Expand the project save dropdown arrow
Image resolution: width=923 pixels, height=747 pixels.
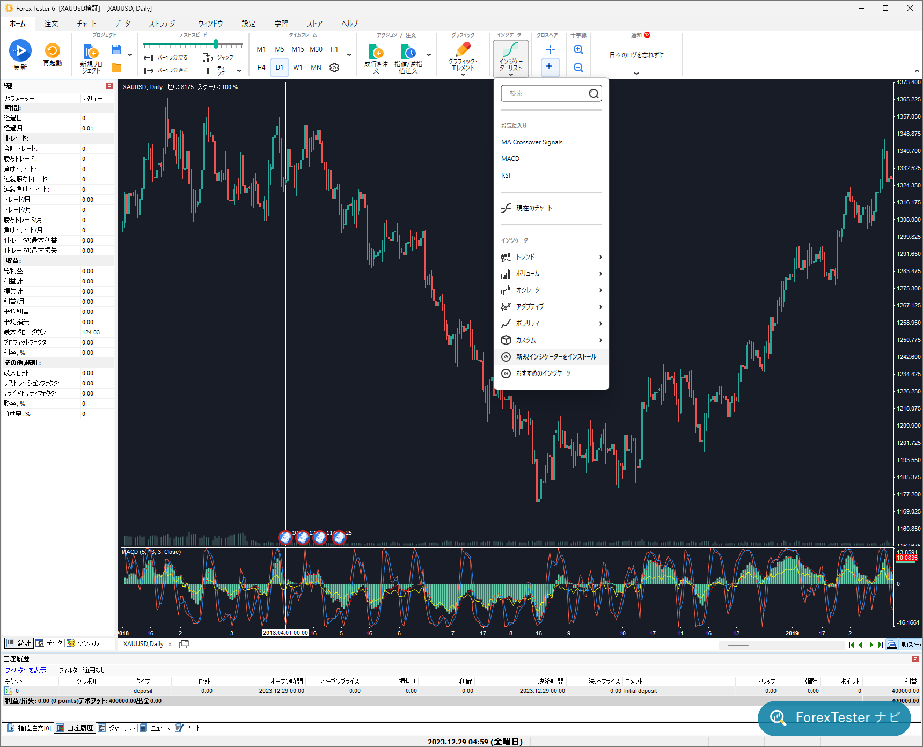tap(130, 55)
